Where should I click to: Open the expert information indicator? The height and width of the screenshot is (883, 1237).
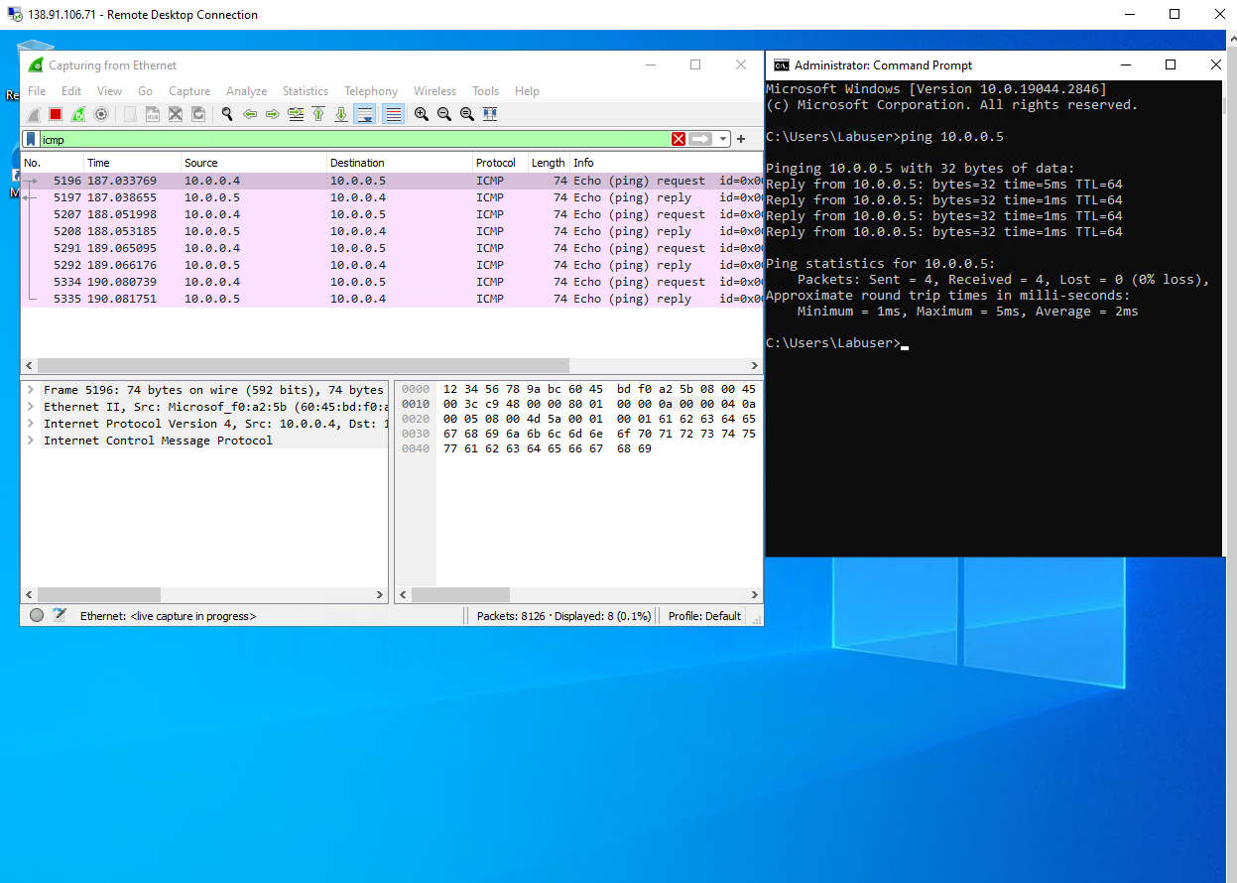click(x=37, y=615)
